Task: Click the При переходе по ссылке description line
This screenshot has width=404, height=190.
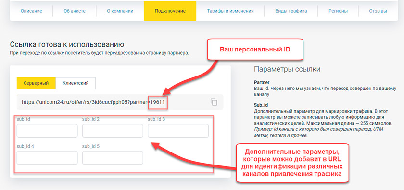Action: tap(100, 53)
